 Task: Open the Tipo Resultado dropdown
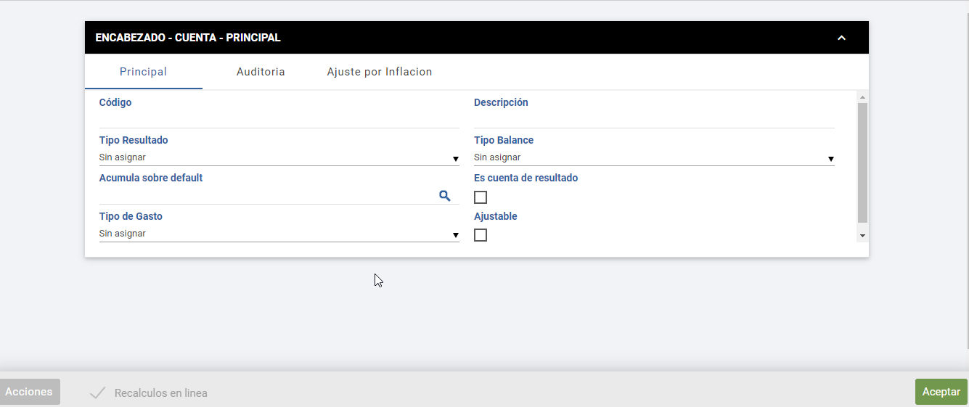click(x=279, y=157)
